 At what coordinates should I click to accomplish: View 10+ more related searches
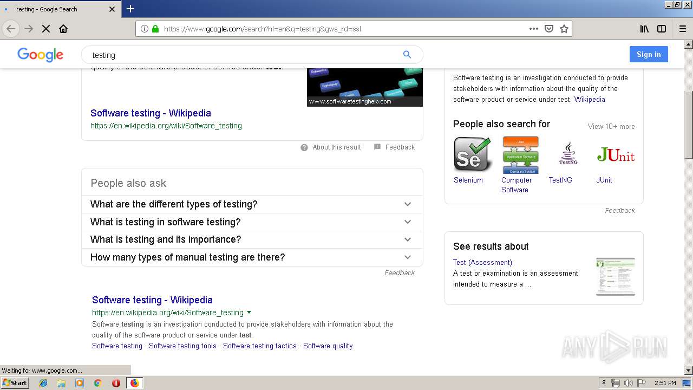pyautogui.click(x=611, y=127)
